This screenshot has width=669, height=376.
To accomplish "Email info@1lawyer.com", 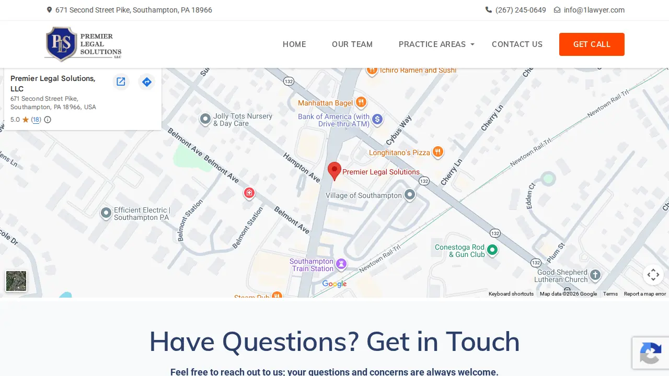I will [594, 10].
